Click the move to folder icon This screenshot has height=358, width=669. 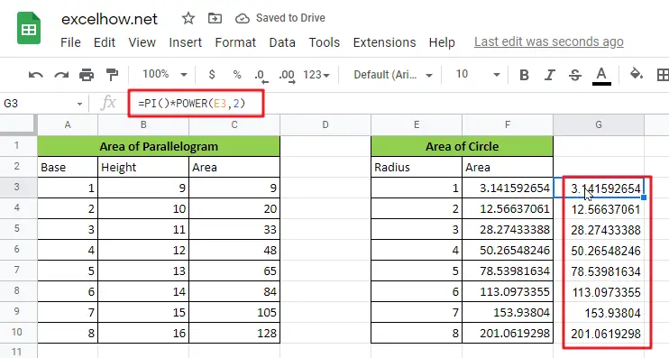click(215, 18)
